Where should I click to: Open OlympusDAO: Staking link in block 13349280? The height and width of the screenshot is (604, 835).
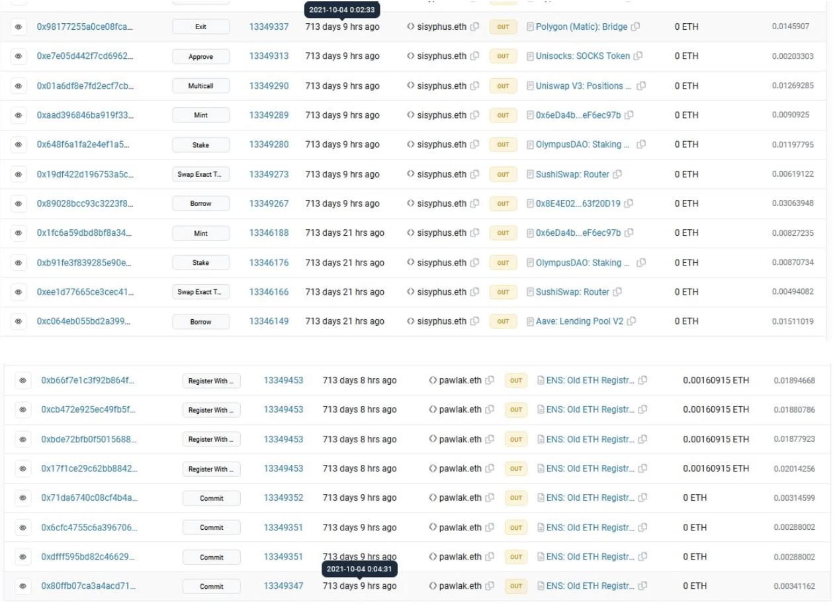point(578,144)
